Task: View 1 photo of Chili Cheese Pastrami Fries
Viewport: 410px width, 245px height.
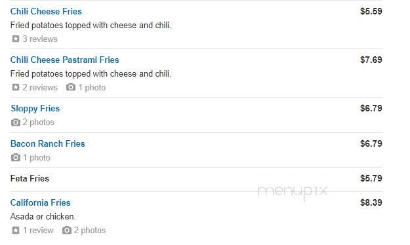Action: (x=92, y=87)
